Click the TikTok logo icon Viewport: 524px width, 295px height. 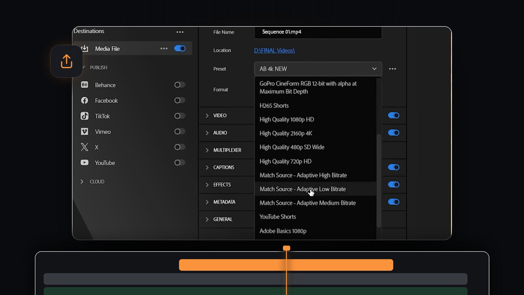85,116
